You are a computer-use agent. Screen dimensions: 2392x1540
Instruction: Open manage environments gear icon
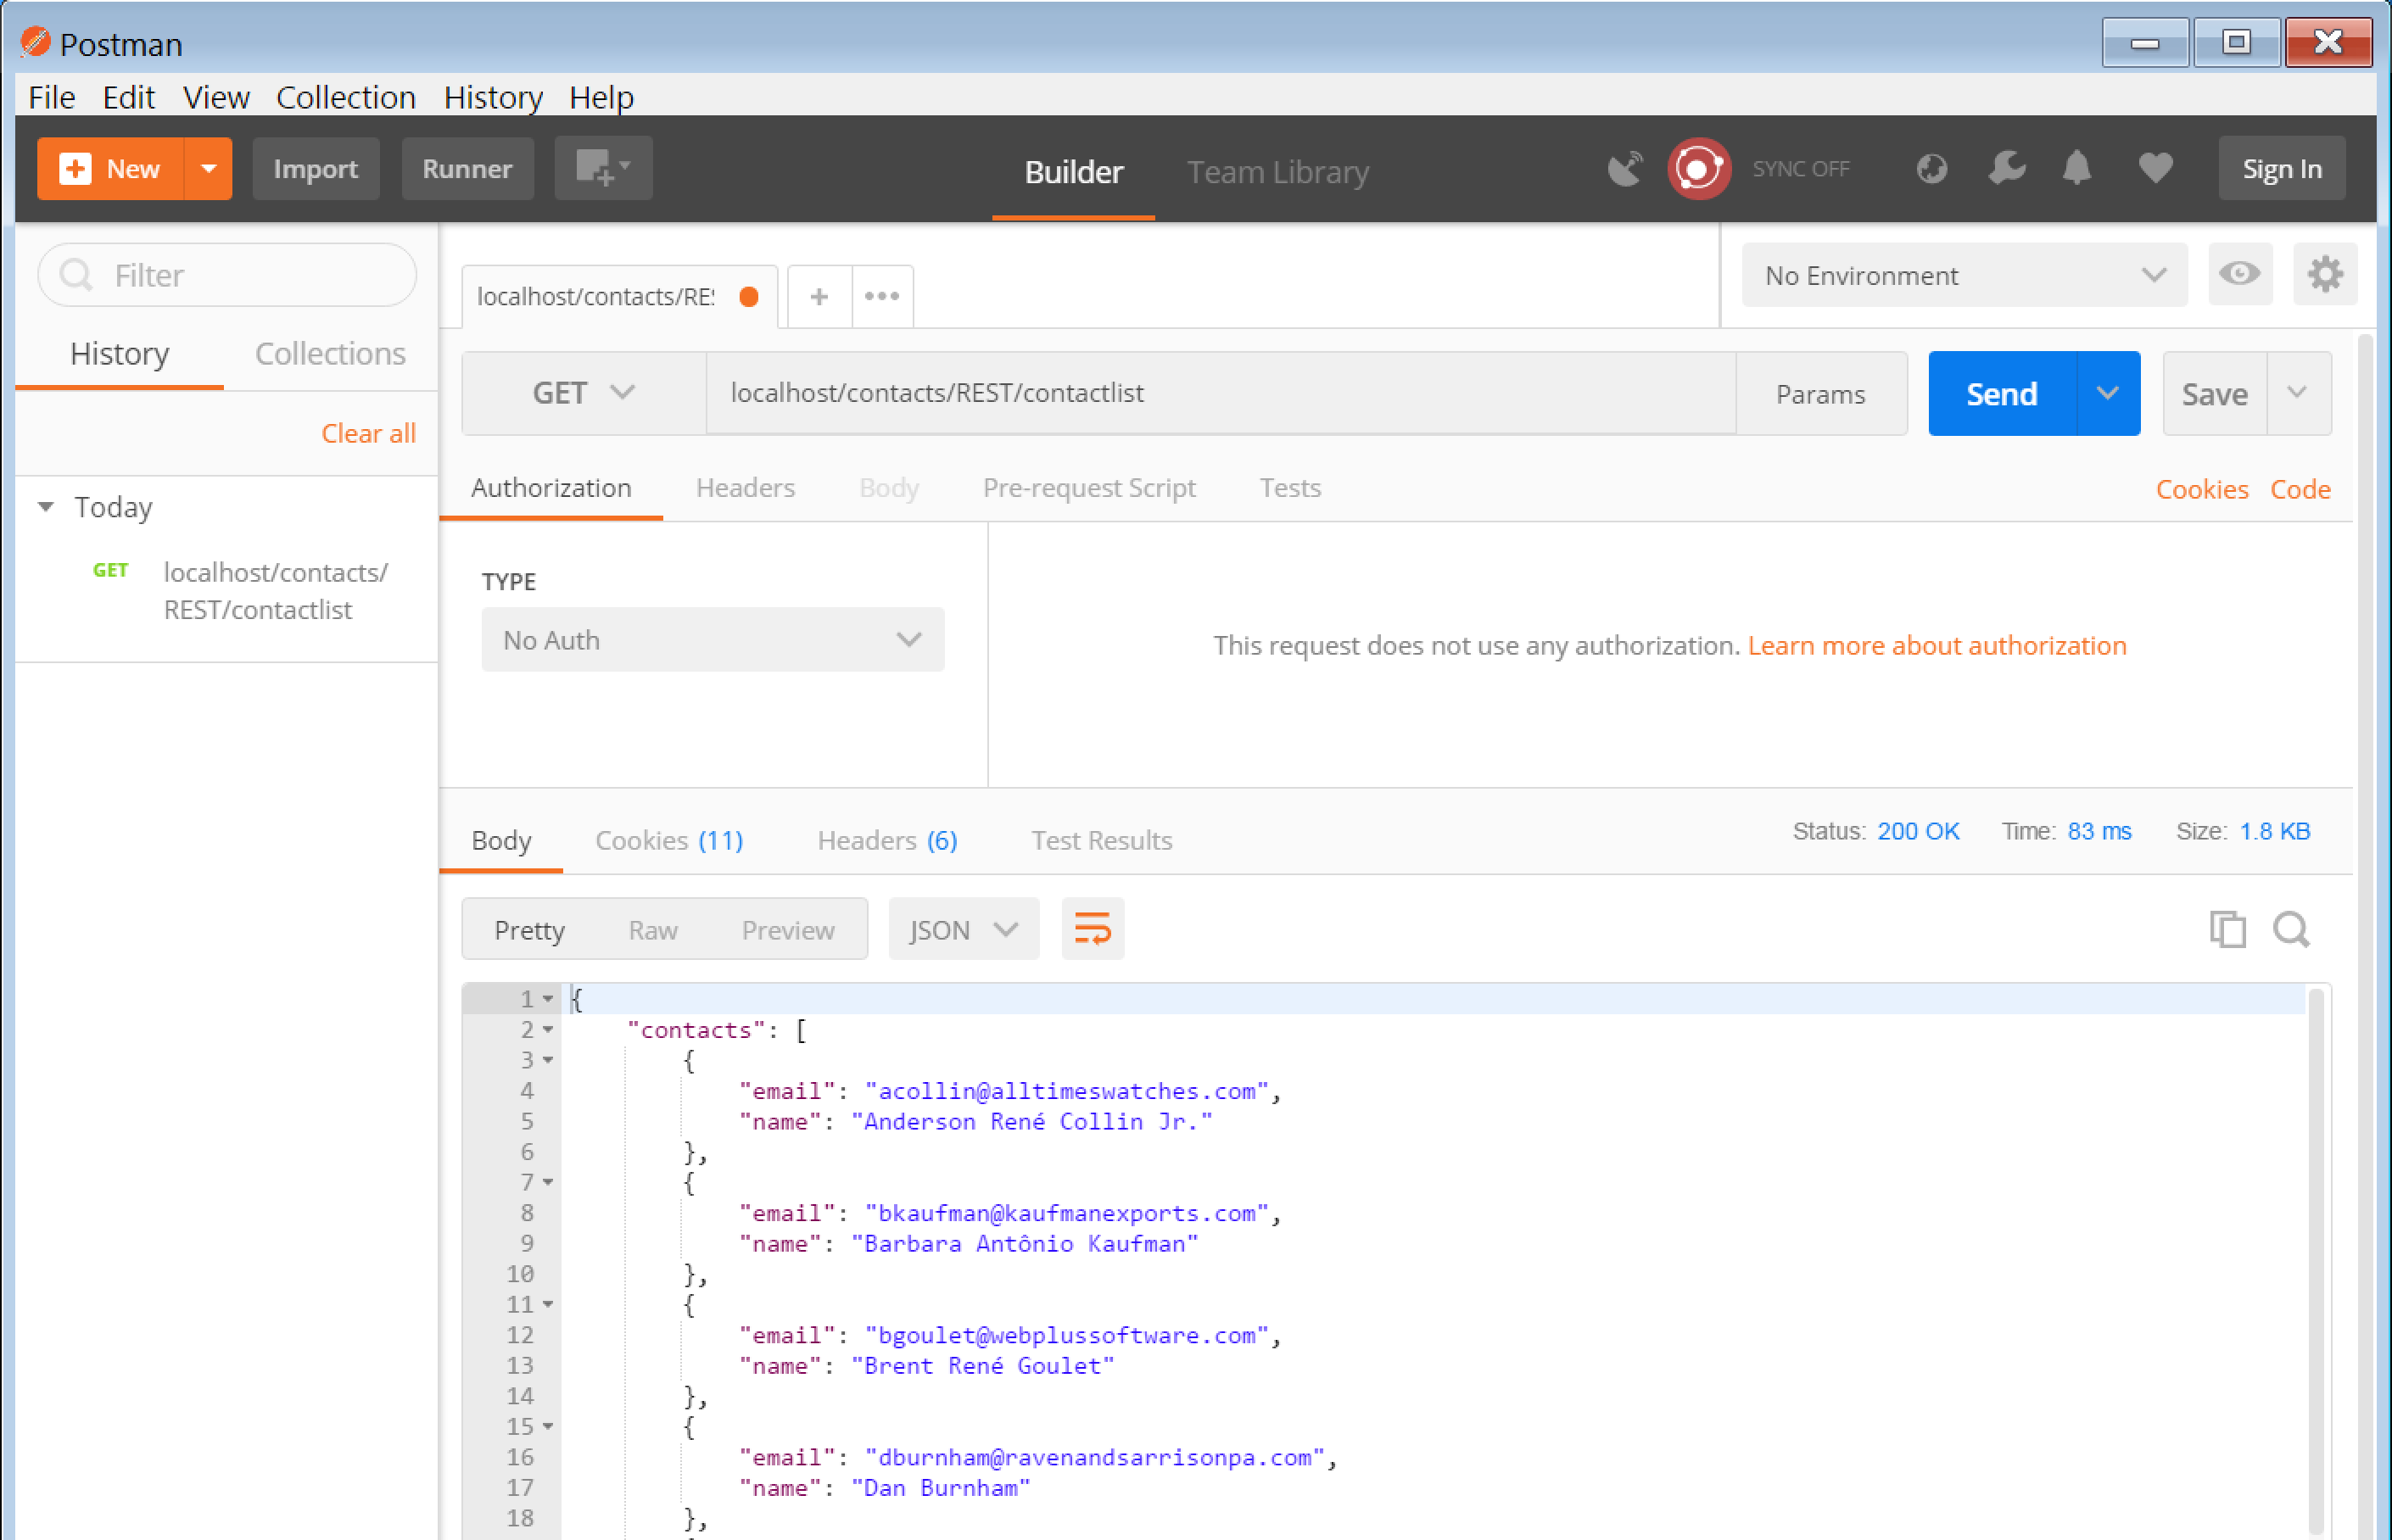(2325, 274)
